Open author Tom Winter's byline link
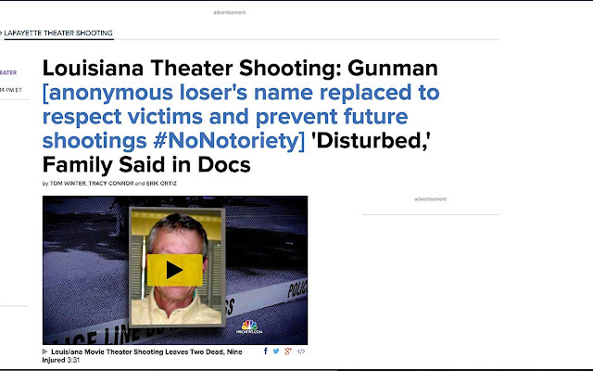 (x=69, y=184)
